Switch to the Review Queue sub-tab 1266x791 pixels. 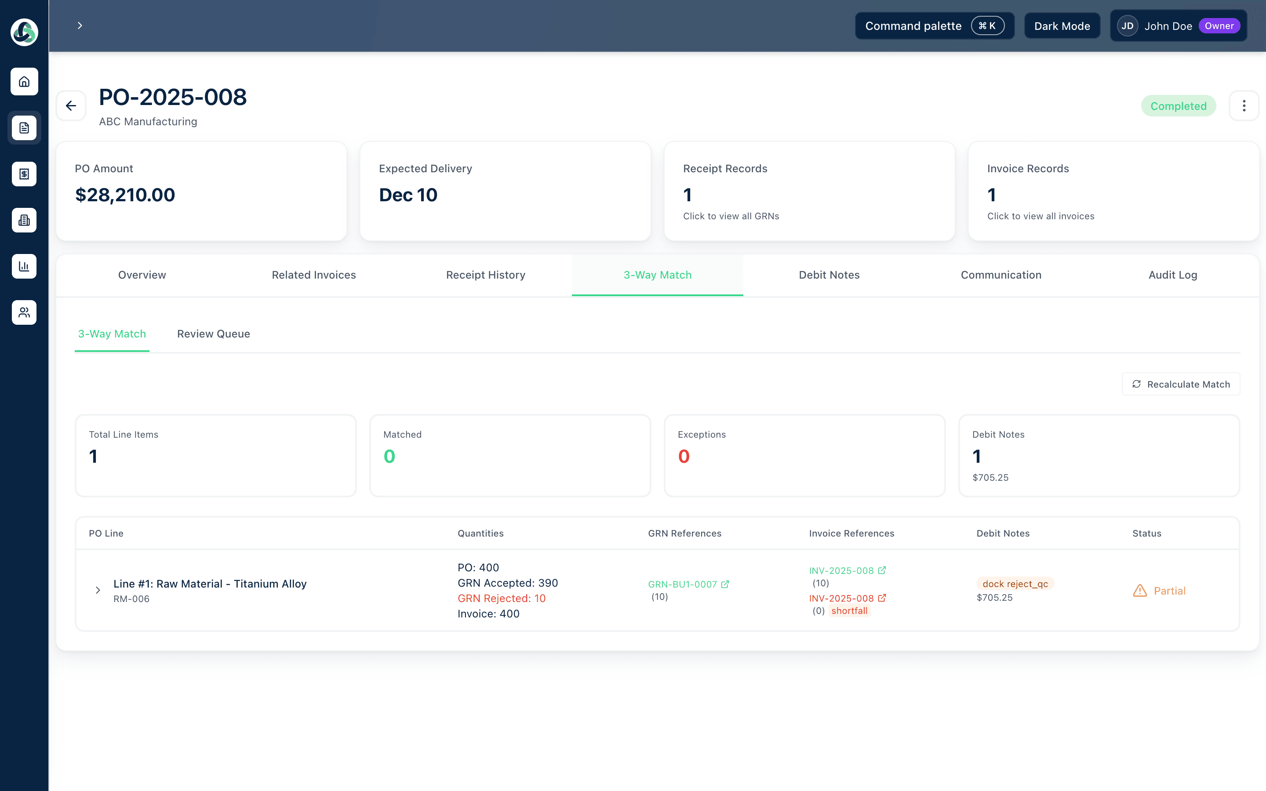click(214, 334)
